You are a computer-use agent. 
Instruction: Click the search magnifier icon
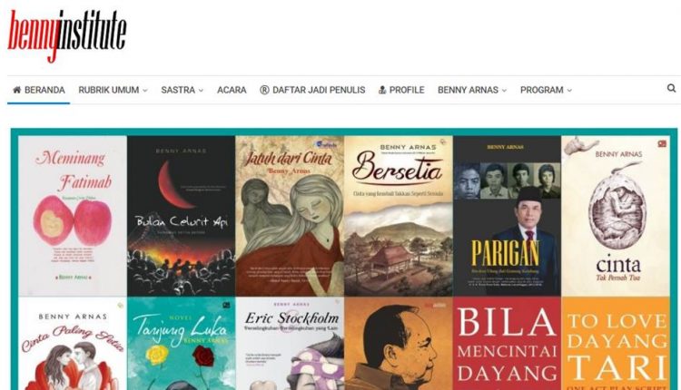tap(671, 89)
